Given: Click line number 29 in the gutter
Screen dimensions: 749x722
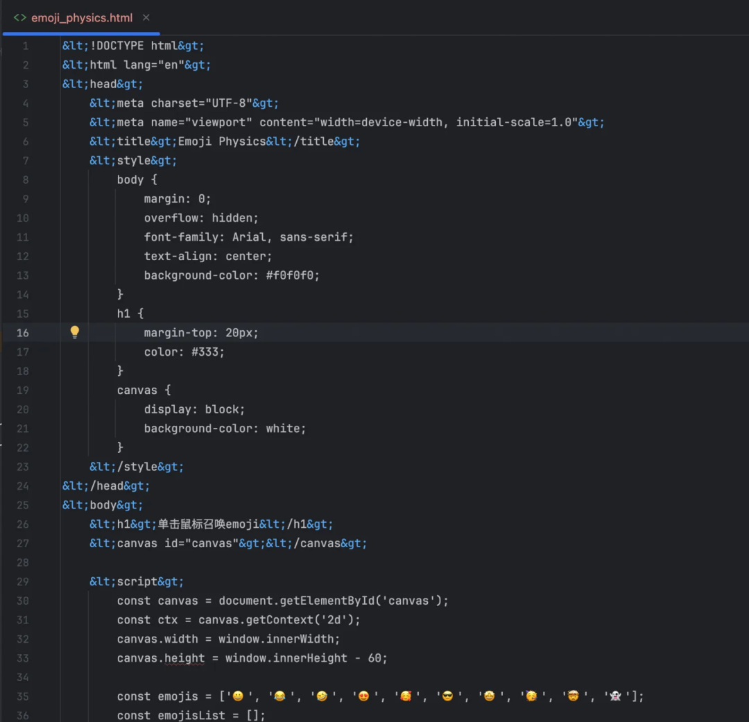Looking at the screenshot, I should [23, 582].
